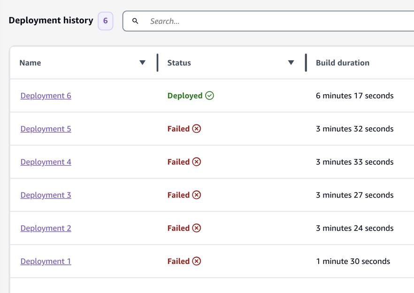The height and width of the screenshot is (293, 414).
Task: Click the Failed status for Deployment 2
Action: pos(178,228)
